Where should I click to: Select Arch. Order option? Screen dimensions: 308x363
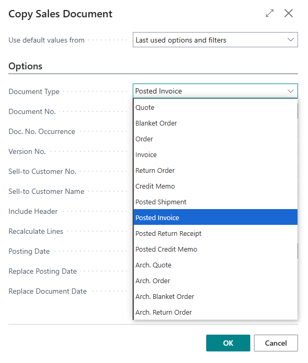coord(216,281)
